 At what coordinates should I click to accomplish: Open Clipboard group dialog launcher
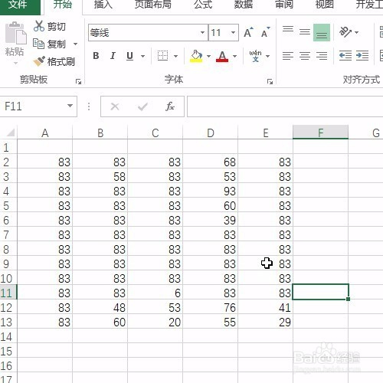[x=78, y=82]
